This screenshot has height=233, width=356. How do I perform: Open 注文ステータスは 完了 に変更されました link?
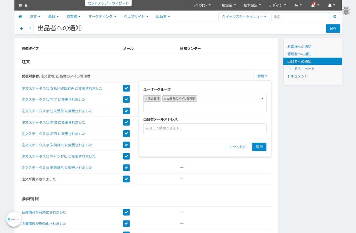[x=53, y=100]
